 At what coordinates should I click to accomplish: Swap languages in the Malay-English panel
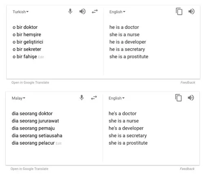coord(94,98)
